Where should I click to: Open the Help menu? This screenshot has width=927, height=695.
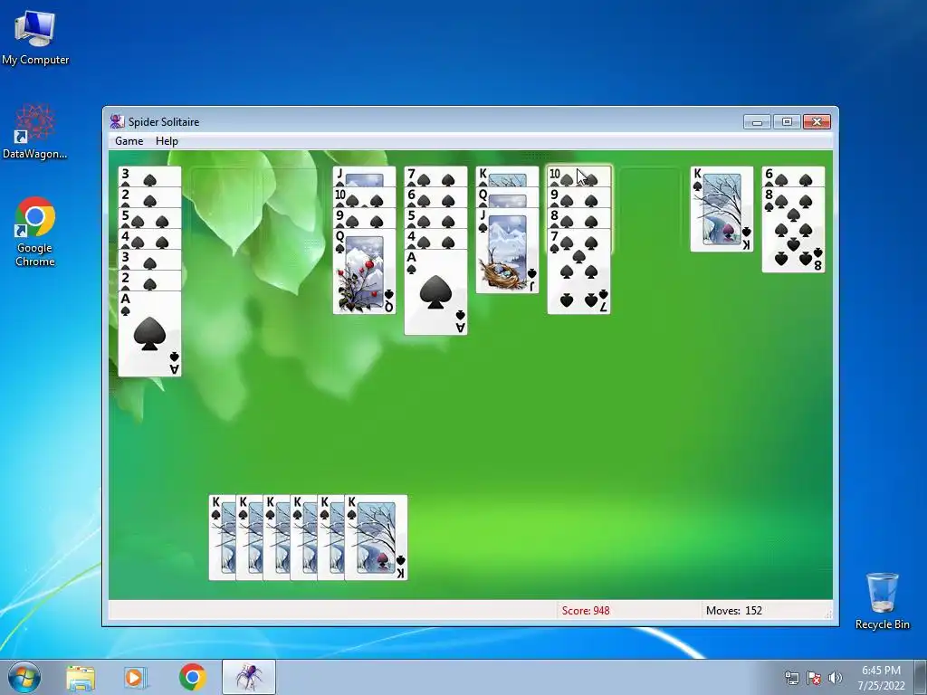tap(167, 140)
